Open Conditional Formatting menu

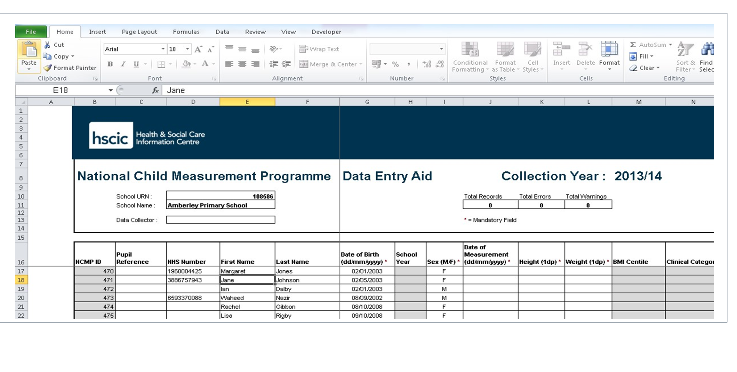click(x=470, y=57)
